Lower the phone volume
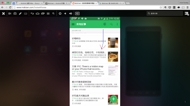The height and width of the screenshot is (106, 190). (x=65, y=14)
